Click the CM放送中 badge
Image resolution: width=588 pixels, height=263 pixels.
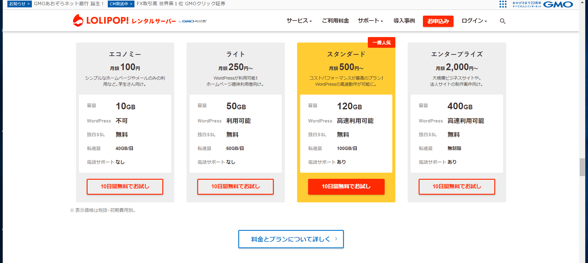pos(121,4)
